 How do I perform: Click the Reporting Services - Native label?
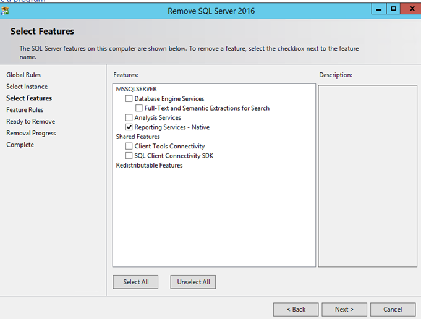172,127
